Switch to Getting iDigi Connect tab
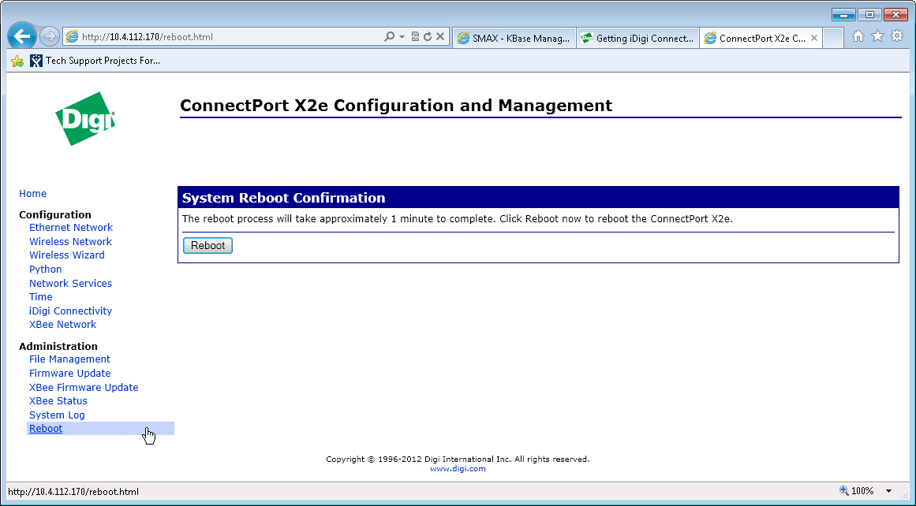The height and width of the screenshot is (506, 916). (x=637, y=38)
